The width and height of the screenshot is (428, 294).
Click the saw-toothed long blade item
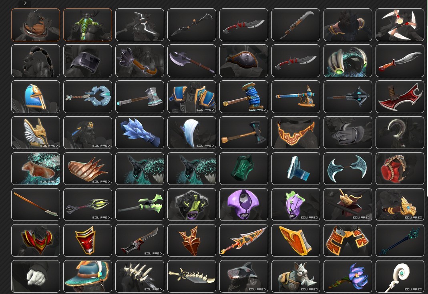point(296,25)
